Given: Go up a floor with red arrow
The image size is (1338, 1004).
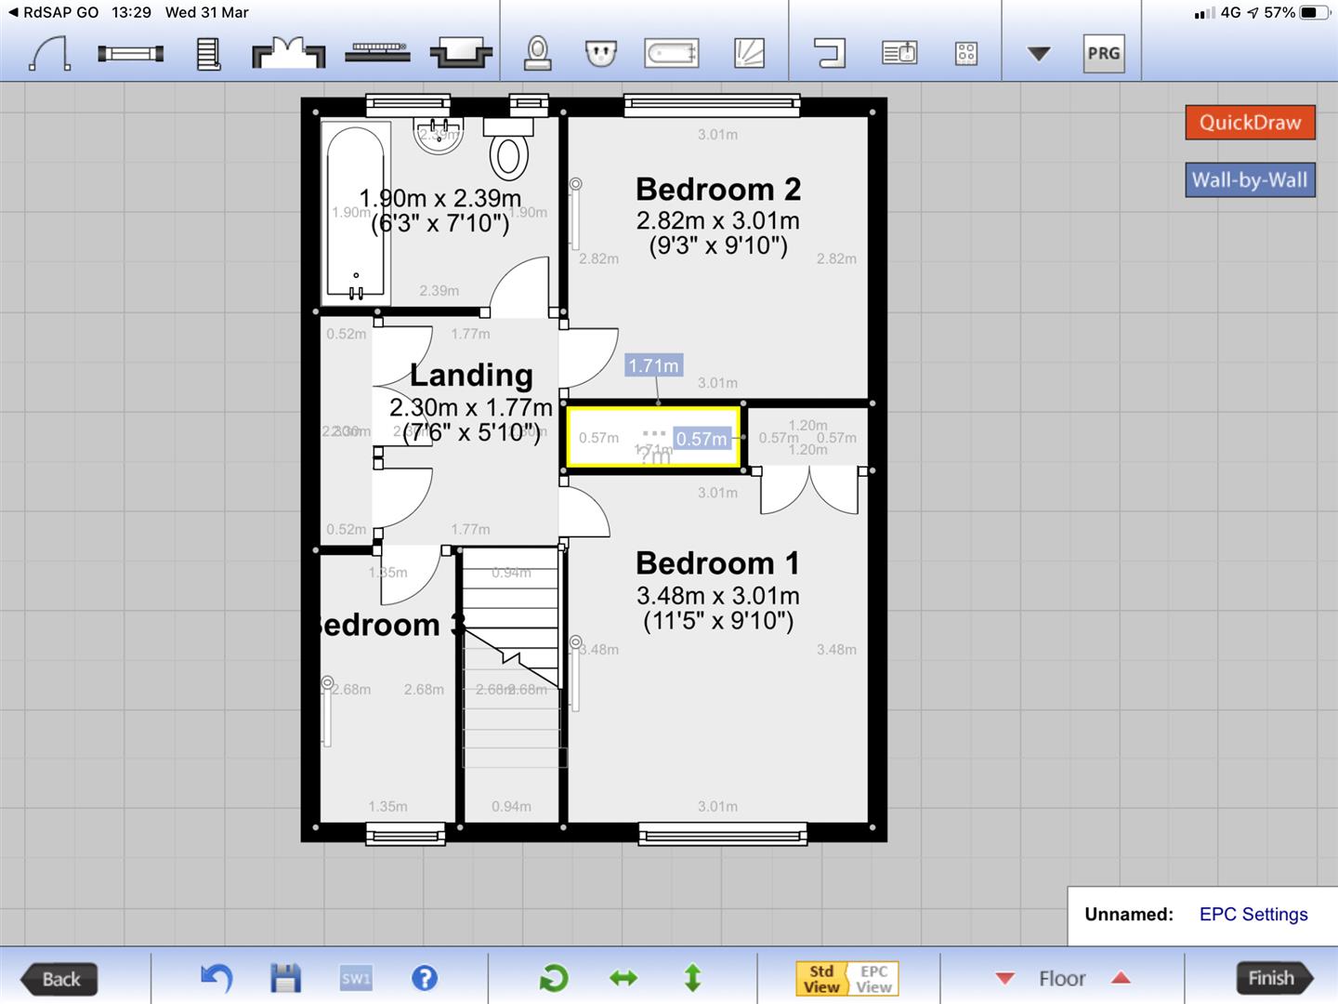Looking at the screenshot, I should point(1121,978).
